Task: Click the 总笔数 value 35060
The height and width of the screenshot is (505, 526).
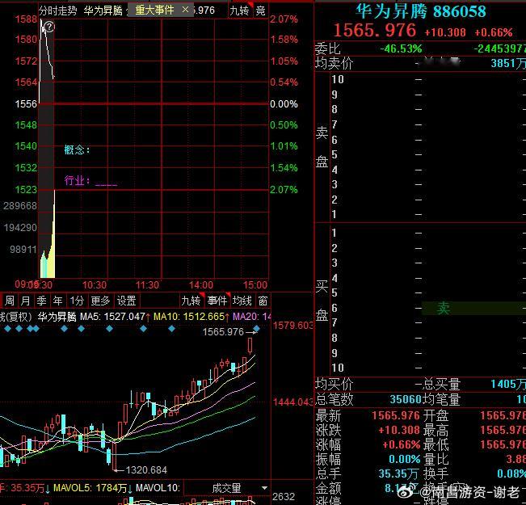Action: [406, 399]
